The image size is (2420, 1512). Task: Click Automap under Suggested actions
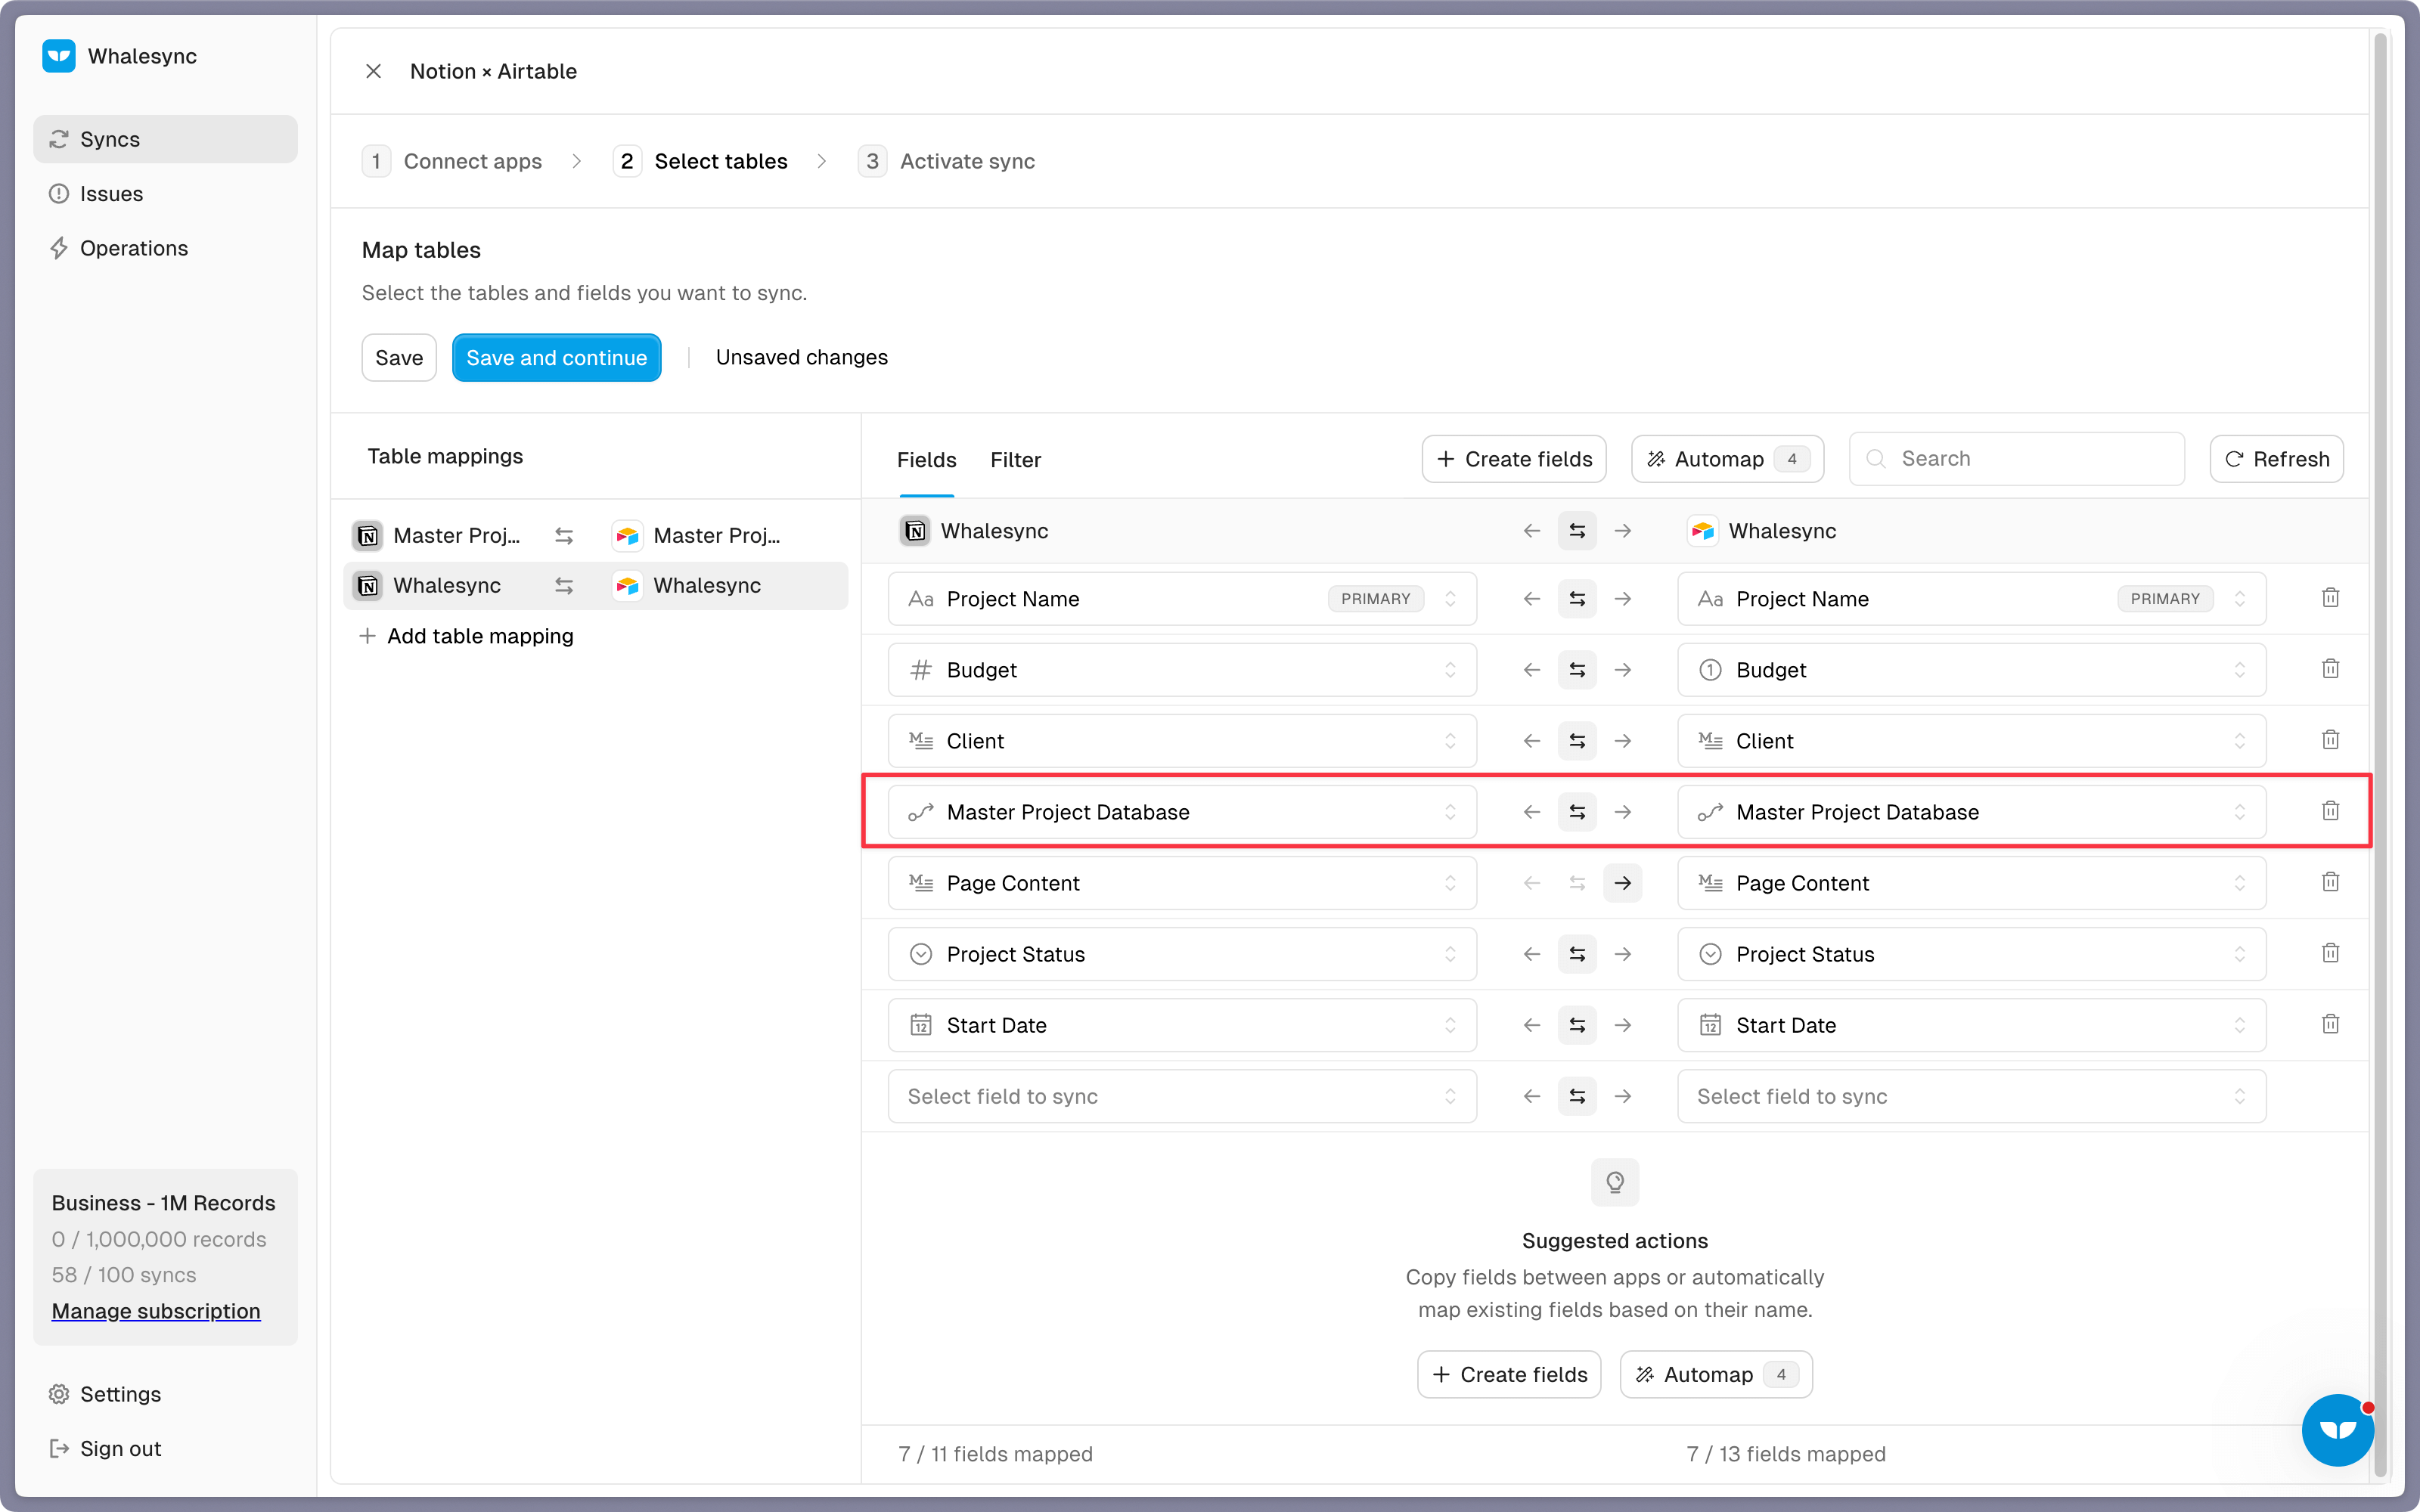[1716, 1375]
